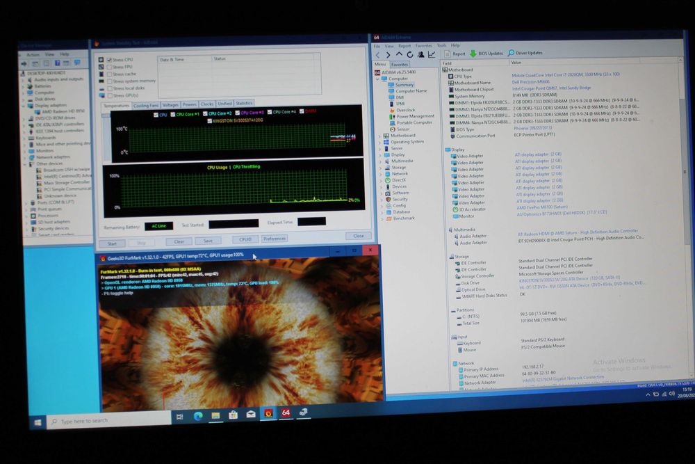Toggle KINGSTON drive graph checkbox

pyautogui.click(x=209, y=120)
